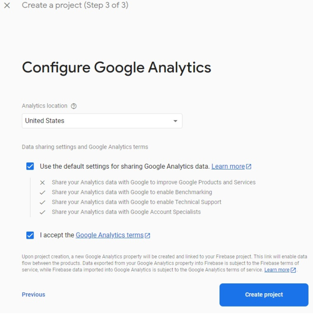Click the checkmark icon beside Account Specialists
Screen dimensions: 313x320
(x=42, y=212)
